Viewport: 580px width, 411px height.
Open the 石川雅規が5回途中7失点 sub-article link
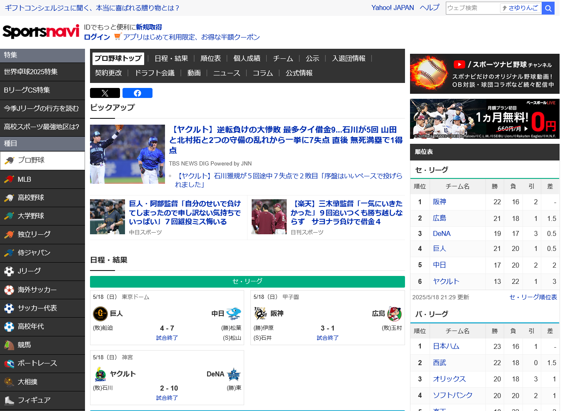coord(288,180)
